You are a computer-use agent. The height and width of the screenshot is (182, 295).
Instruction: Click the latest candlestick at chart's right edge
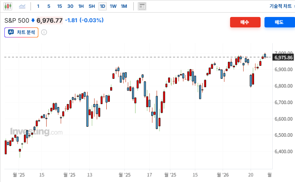click(x=265, y=55)
